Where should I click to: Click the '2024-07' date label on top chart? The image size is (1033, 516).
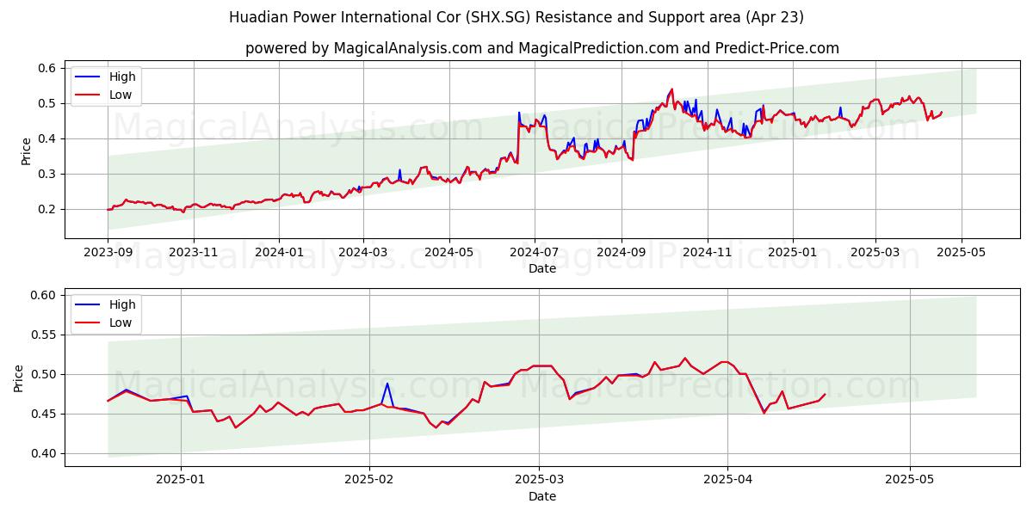pos(535,254)
